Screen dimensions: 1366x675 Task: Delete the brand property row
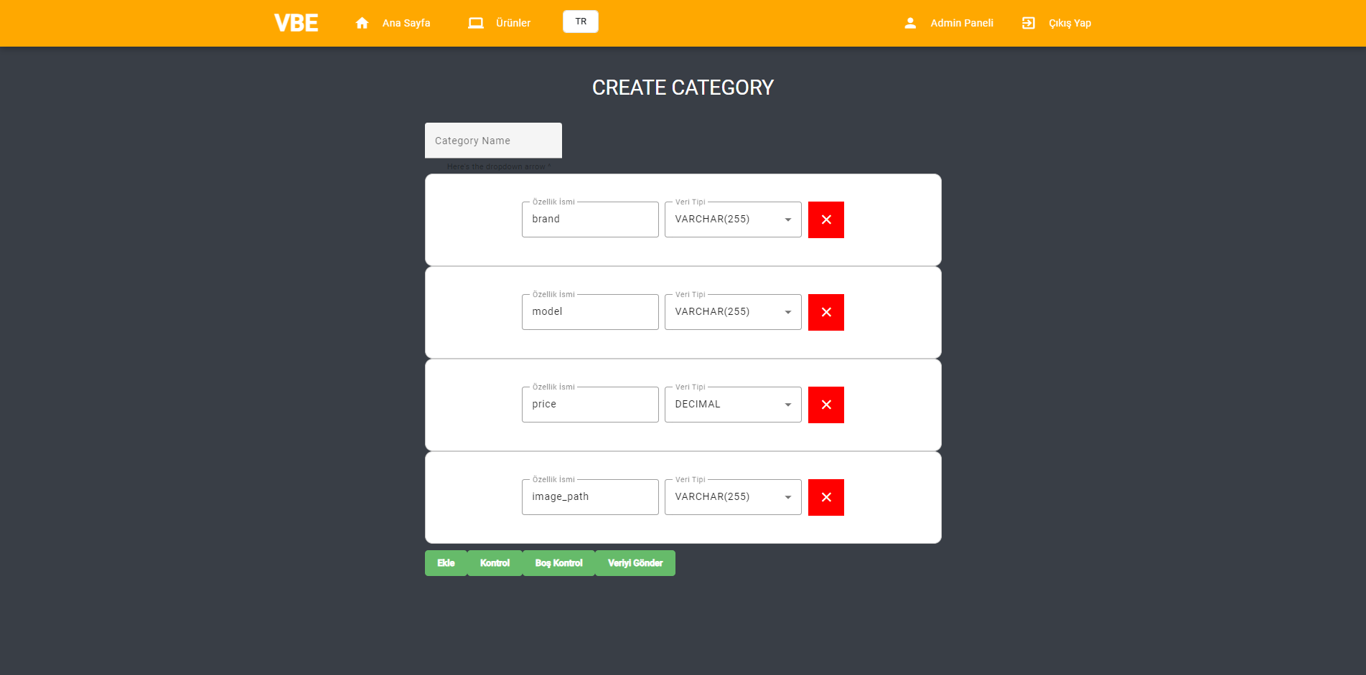click(x=825, y=220)
